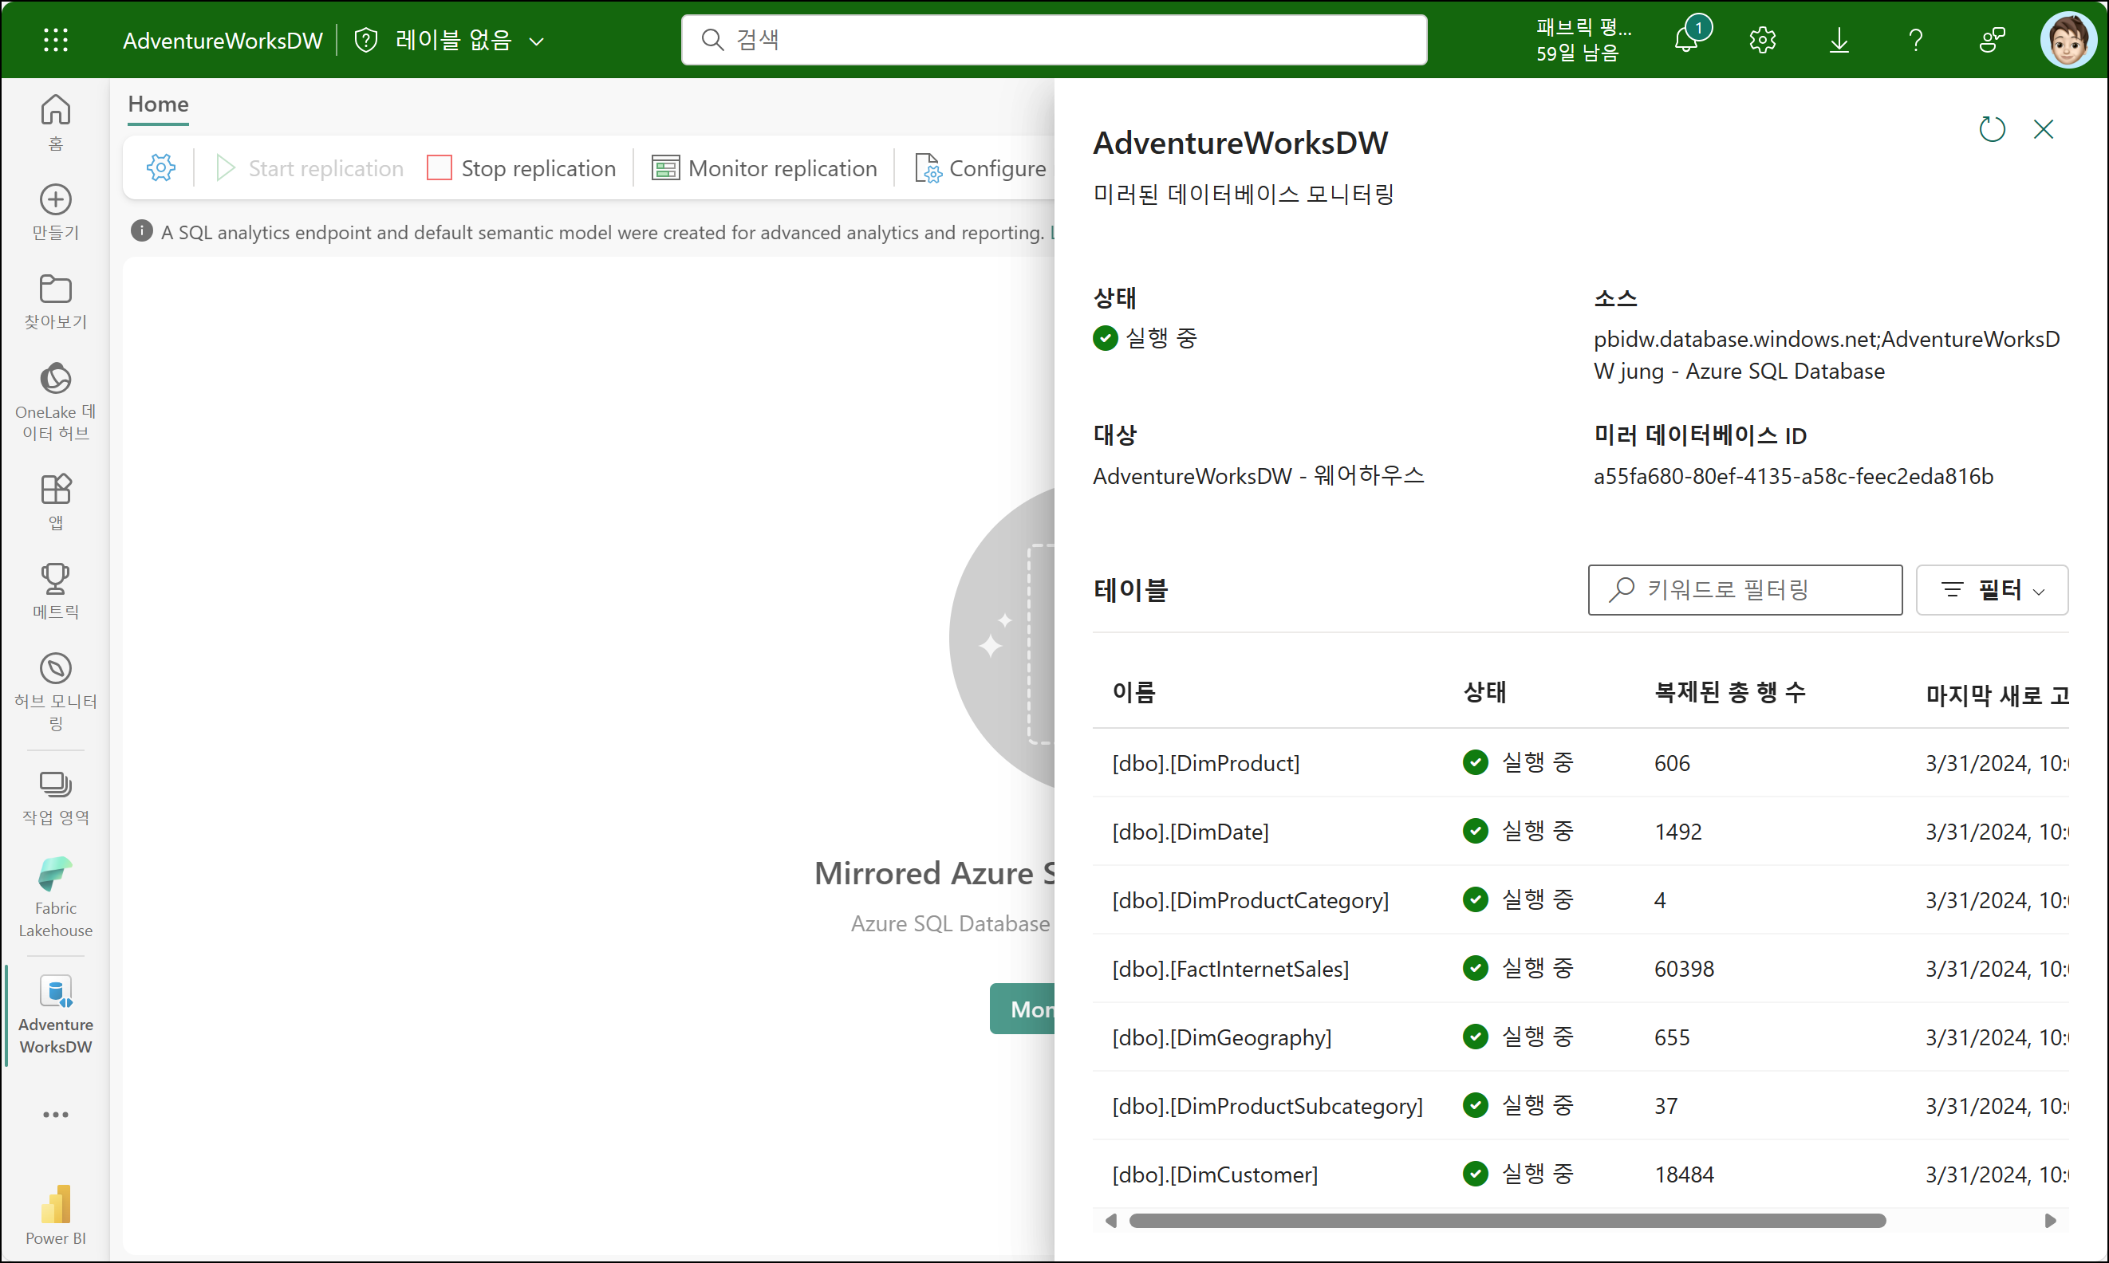Click Monitor replication in toolbar
Image resolution: width=2109 pixels, height=1263 pixels.
(763, 168)
